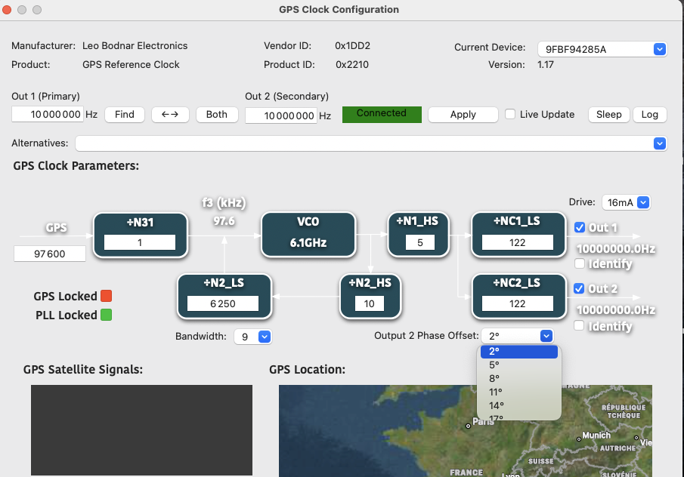The width and height of the screenshot is (684, 477).
Task: Select 8° in the phase offset list
Action: tap(518, 379)
